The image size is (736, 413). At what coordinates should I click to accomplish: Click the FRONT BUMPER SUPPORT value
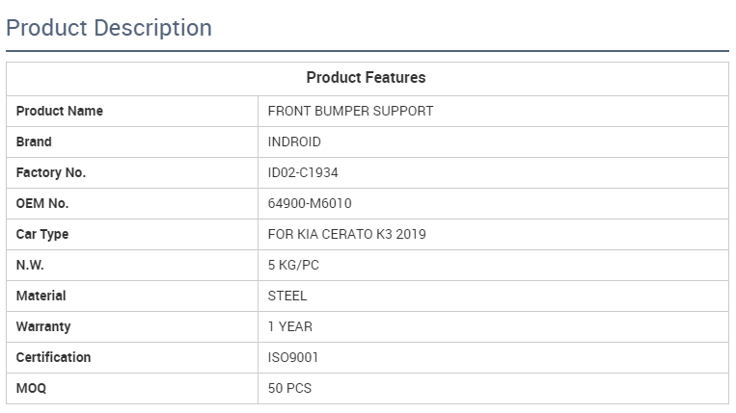(350, 111)
